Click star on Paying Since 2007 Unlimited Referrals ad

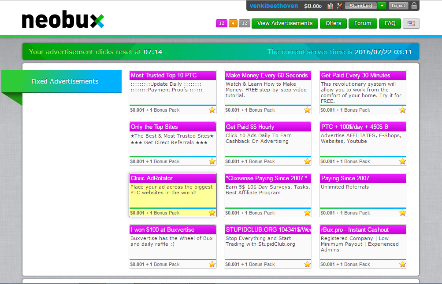pos(402,213)
